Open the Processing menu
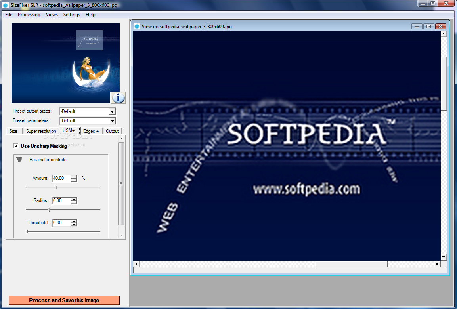 pyautogui.click(x=29, y=15)
